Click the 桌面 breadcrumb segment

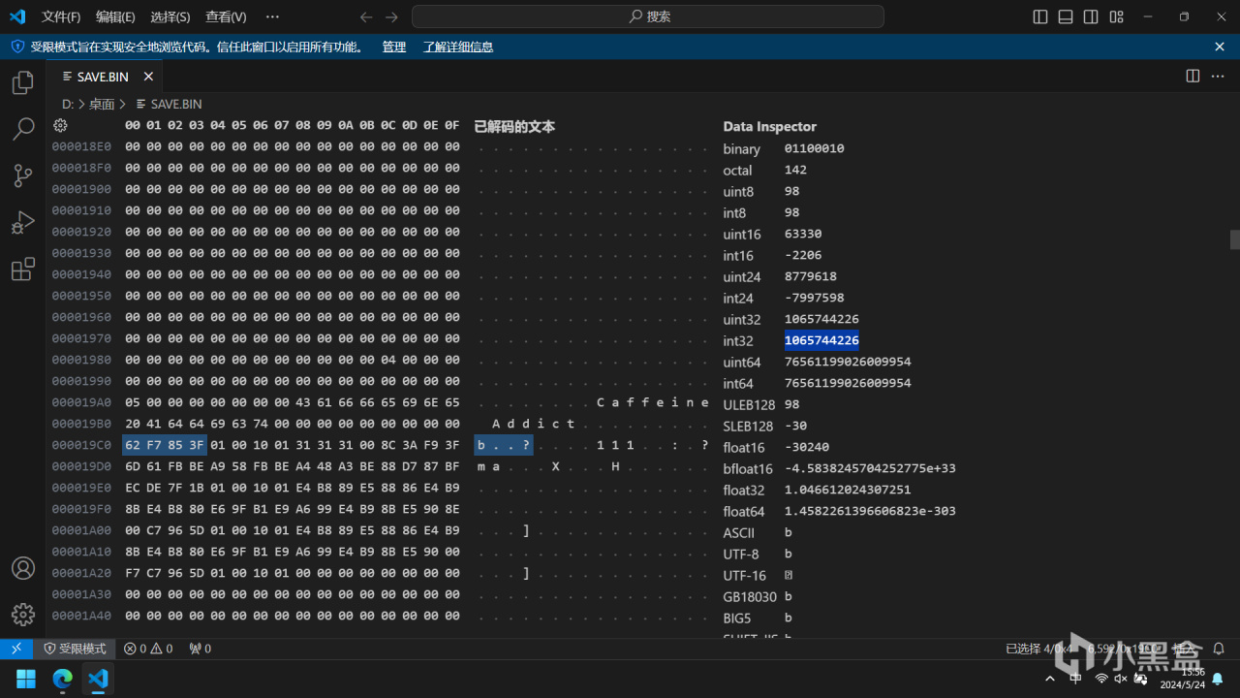(102, 104)
